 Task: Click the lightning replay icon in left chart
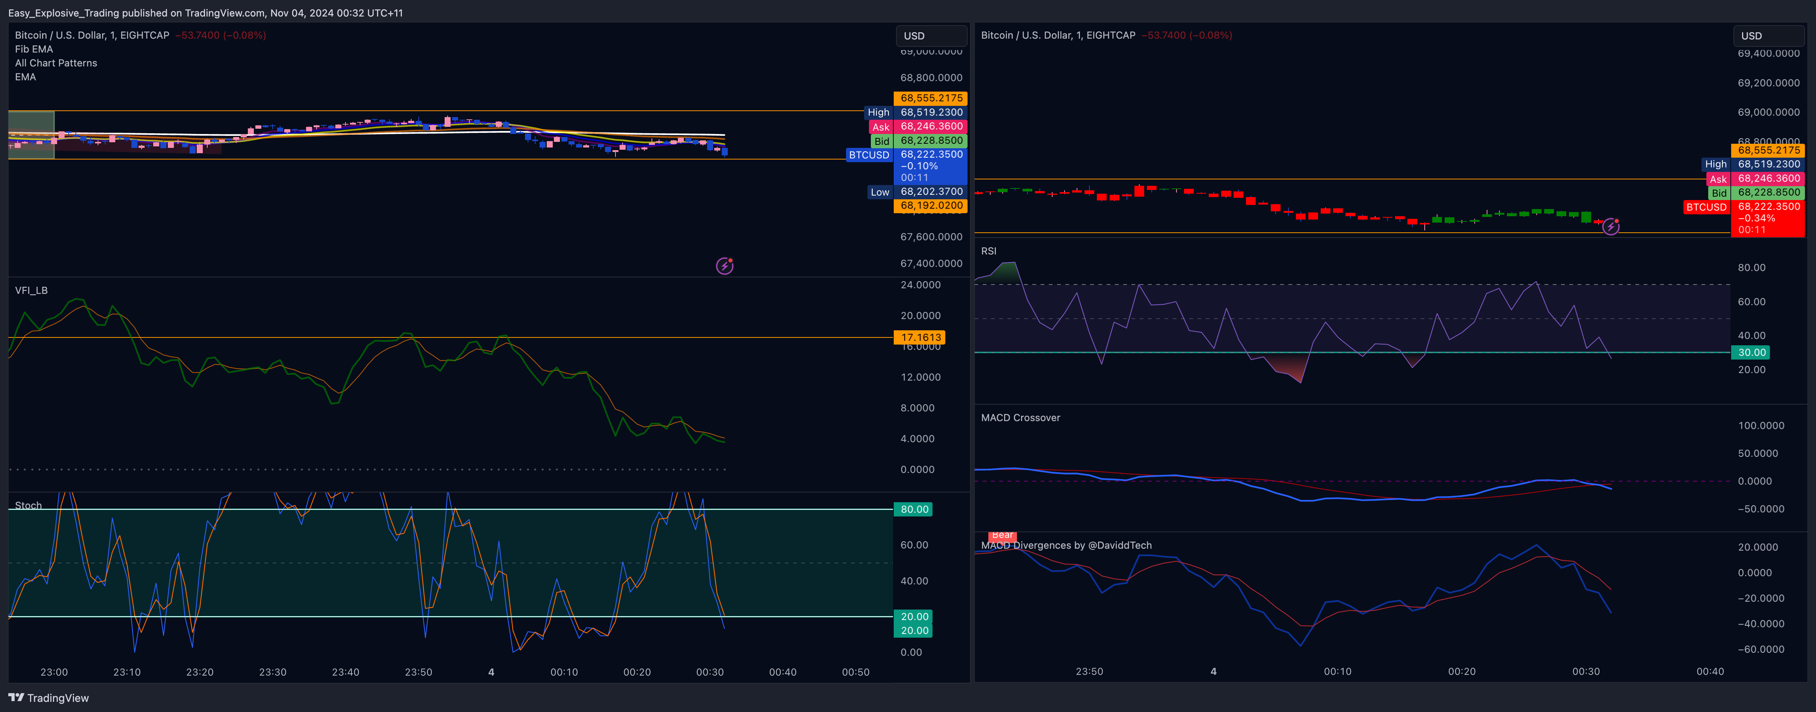[x=725, y=266]
